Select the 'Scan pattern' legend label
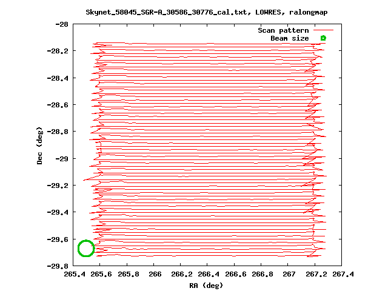 [283, 30]
